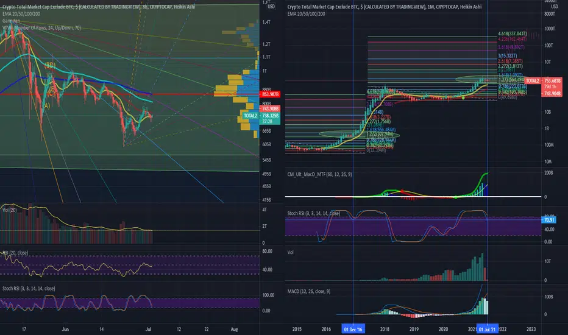Click the Jul label on time axis
Image resolution: width=568 pixels, height=335 pixels.
point(148,329)
